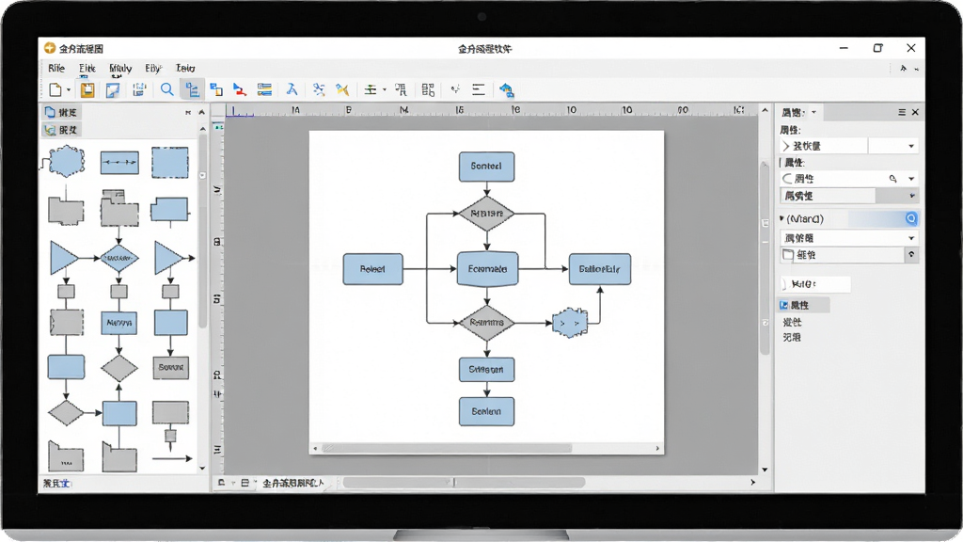Select the top blue box in the flowchart

coord(486,167)
